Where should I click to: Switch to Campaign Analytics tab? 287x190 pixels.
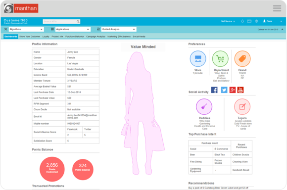point(96,37)
